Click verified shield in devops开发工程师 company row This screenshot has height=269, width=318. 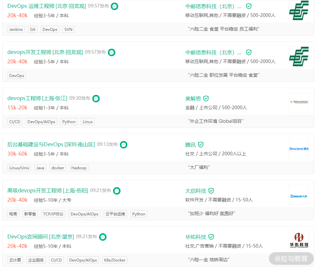pyautogui.click(x=248, y=52)
